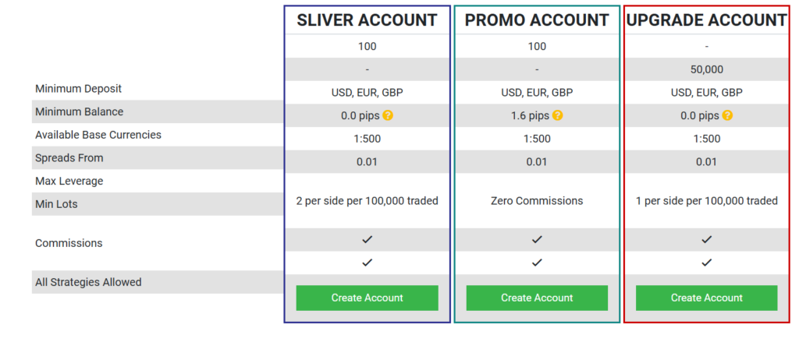
Task: Open Create Account for Upgrade Account
Action: pyautogui.click(x=706, y=298)
